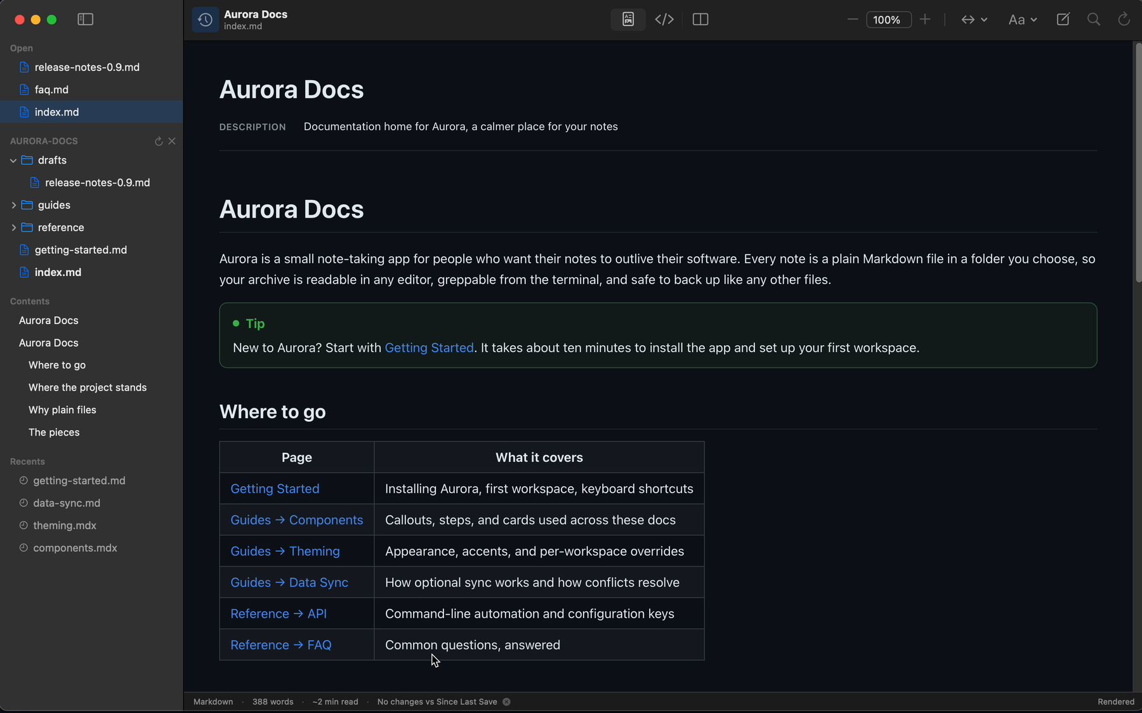
Task: Switch to rendered preview mode
Action: 628,20
